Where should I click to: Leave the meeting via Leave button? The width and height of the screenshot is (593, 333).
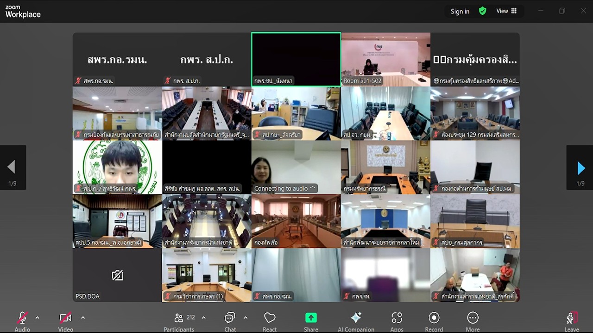pyautogui.click(x=571, y=319)
